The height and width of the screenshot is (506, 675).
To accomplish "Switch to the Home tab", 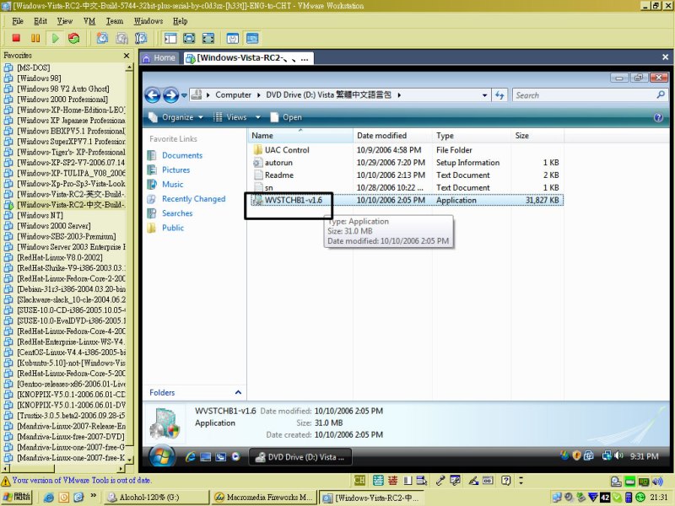I will click(x=159, y=58).
